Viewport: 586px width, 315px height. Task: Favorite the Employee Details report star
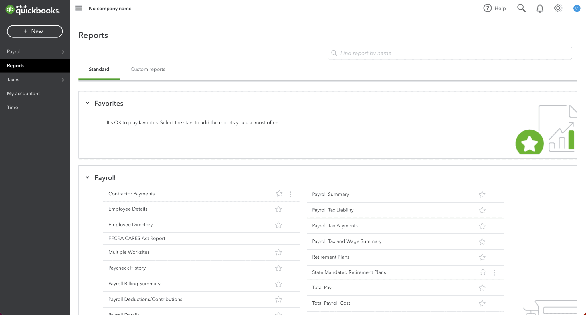pyautogui.click(x=278, y=209)
